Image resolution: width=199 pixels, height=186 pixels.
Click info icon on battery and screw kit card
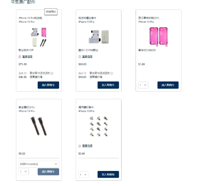[80, 57]
